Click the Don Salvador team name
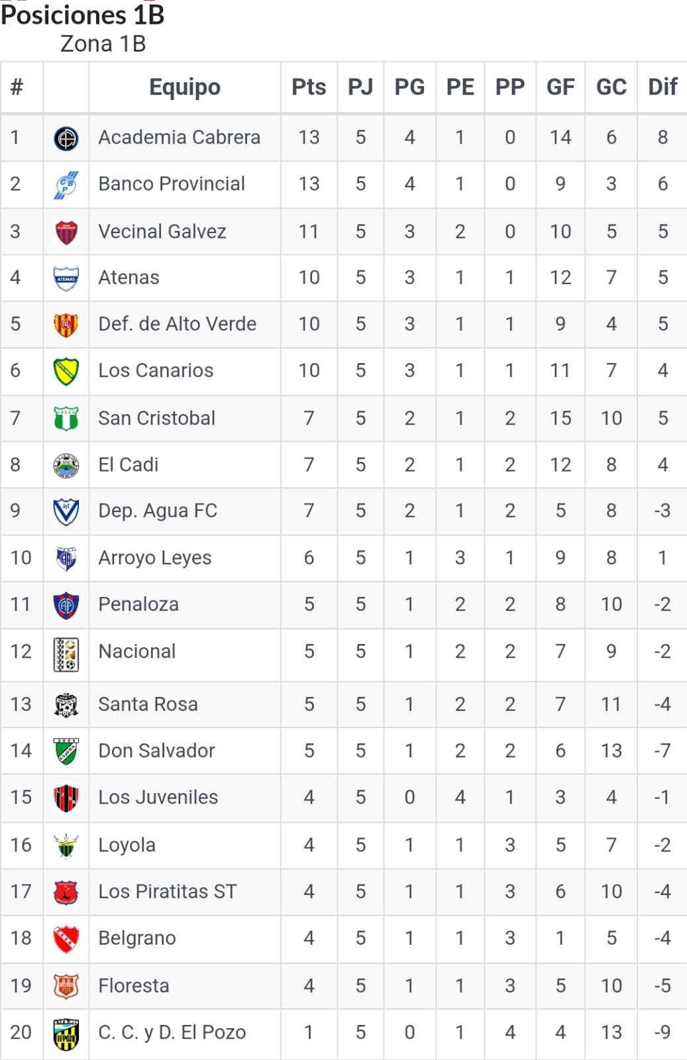Image resolution: width=687 pixels, height=1060 pixels. click(x=156, y=751)
